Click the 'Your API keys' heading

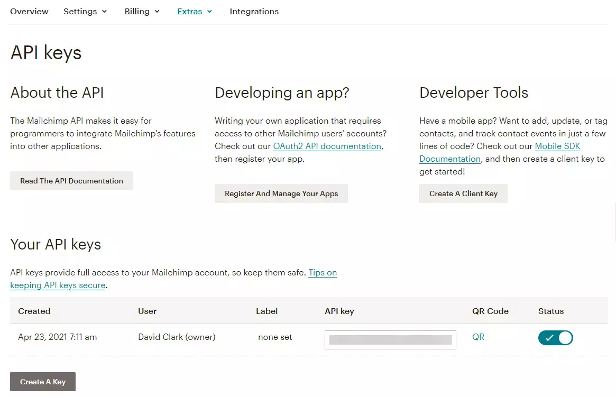coord(56,244)
